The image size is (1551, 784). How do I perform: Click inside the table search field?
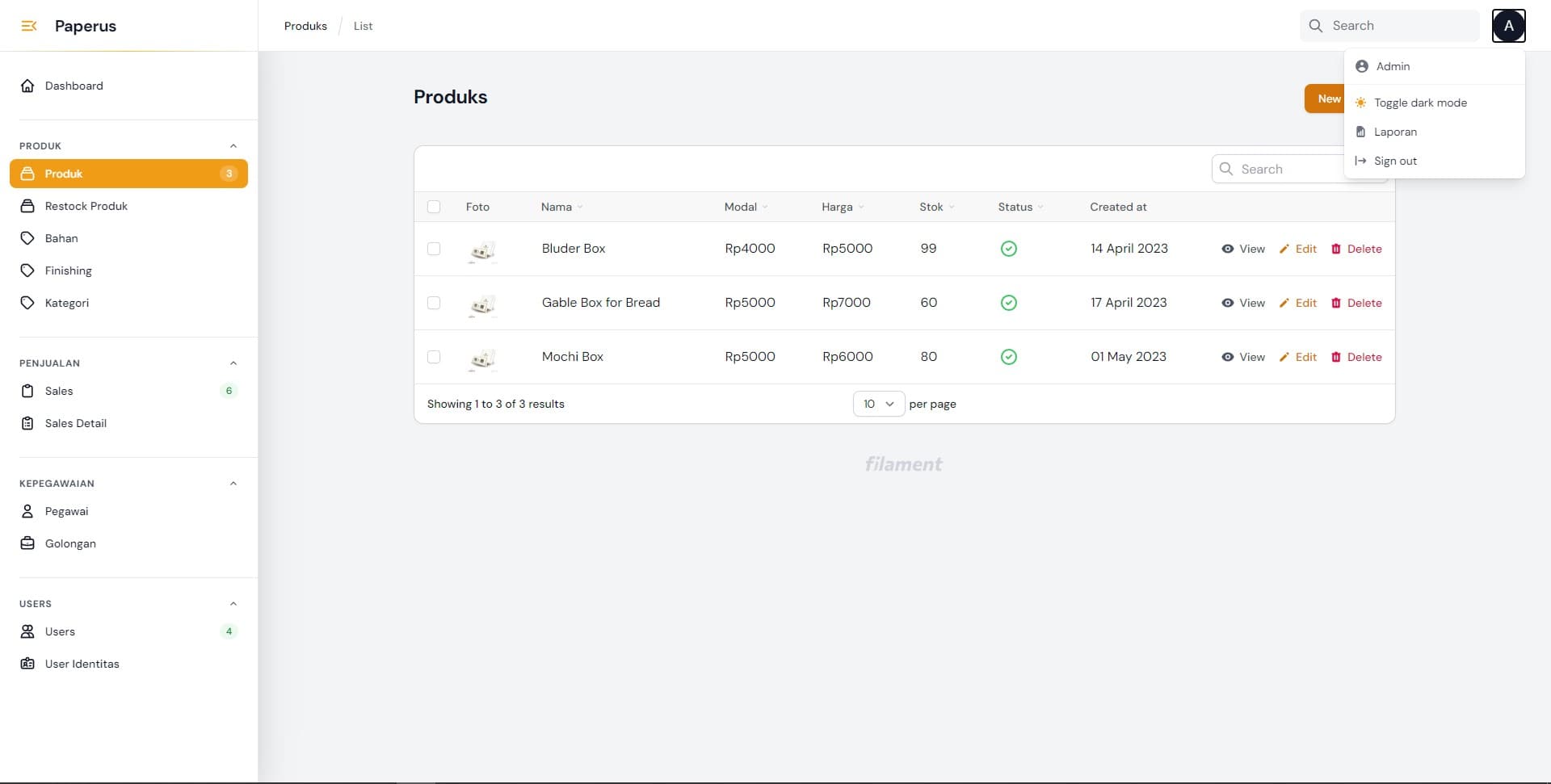point(1284,169)
